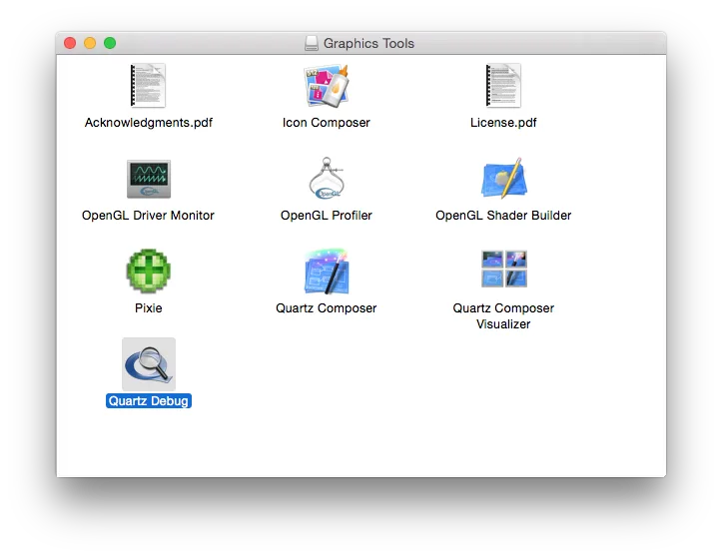This screenshot has height=557, width=722.
Task: Select the License.pdf document icon
Action: 503,86
